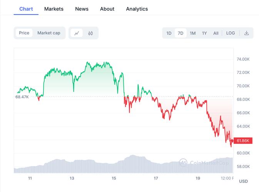Open the News tab

click(82, 8)
